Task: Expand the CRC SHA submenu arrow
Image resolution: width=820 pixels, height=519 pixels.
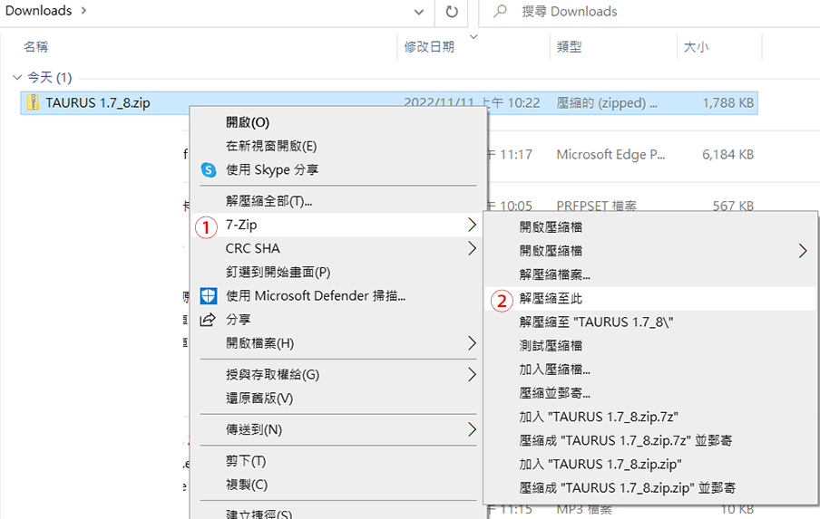Action: coord(471,248)
